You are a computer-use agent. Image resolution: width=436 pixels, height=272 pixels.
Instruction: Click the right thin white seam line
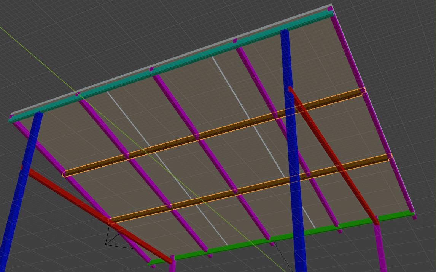pos(247,114)
